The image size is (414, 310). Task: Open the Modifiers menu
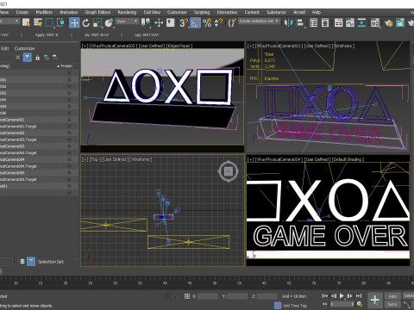44,12
